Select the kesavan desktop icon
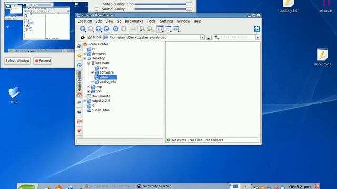The image size is (337, 189). click(326, 6)
